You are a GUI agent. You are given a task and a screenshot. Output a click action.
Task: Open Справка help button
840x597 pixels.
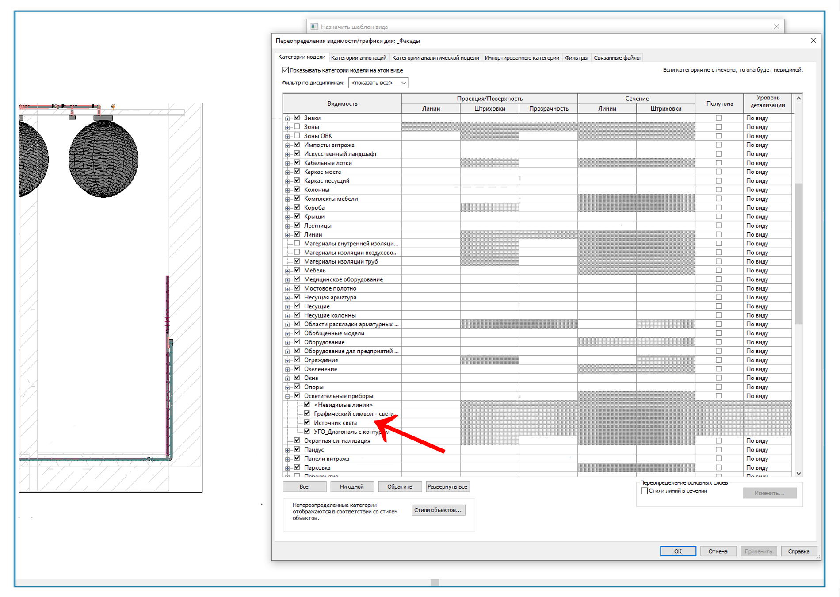(798, 551)
